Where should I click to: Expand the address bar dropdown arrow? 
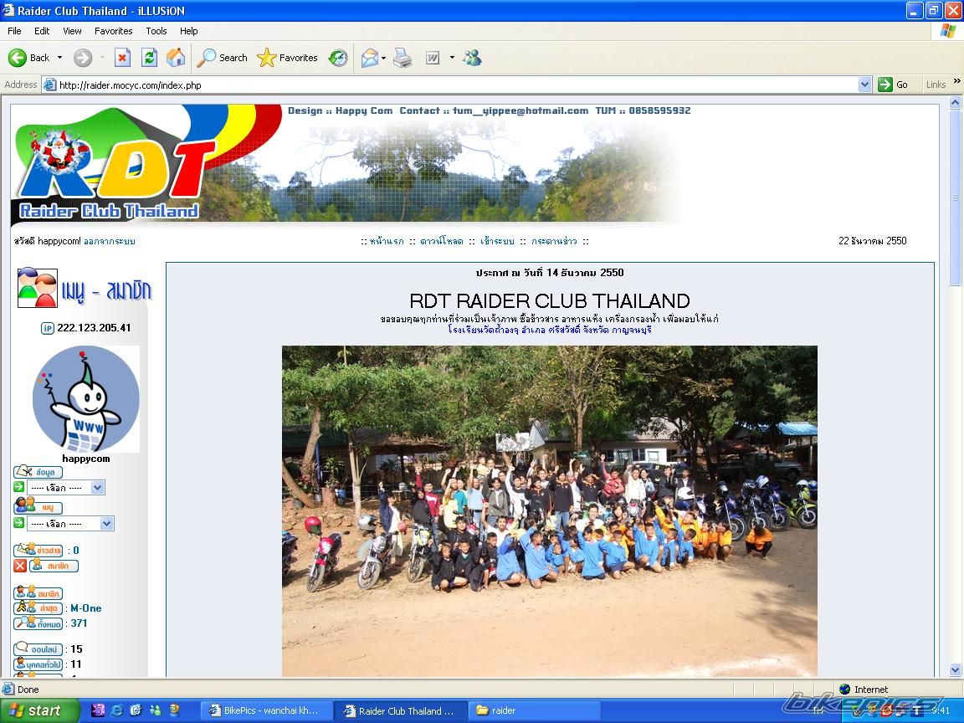pyautogui.click(x=865, y=85)
